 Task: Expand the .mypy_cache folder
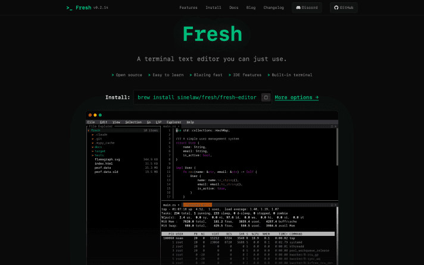click(93, 143)
